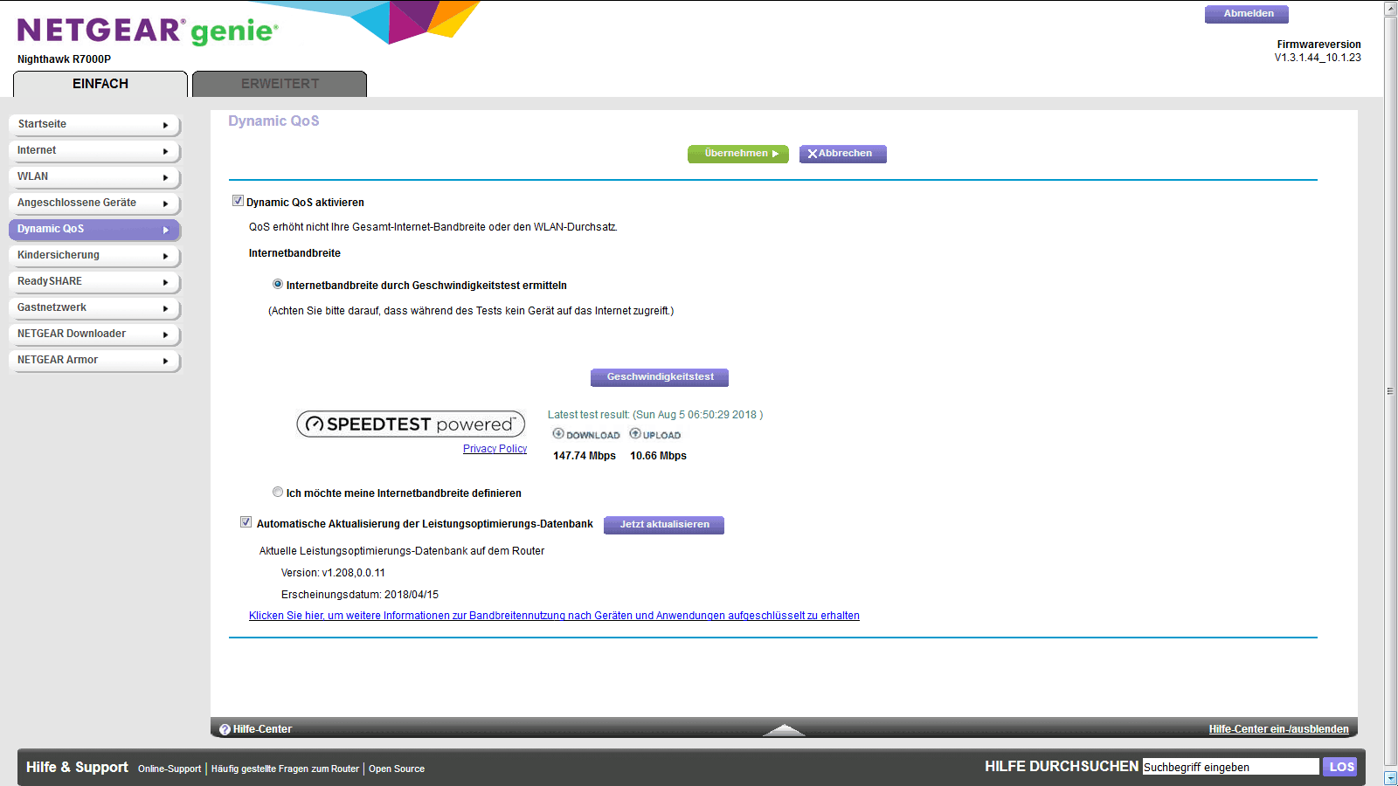
Task: Click the Hilfe-Center question mark icon
Action: pyautogui.click(x=225, y=729)
